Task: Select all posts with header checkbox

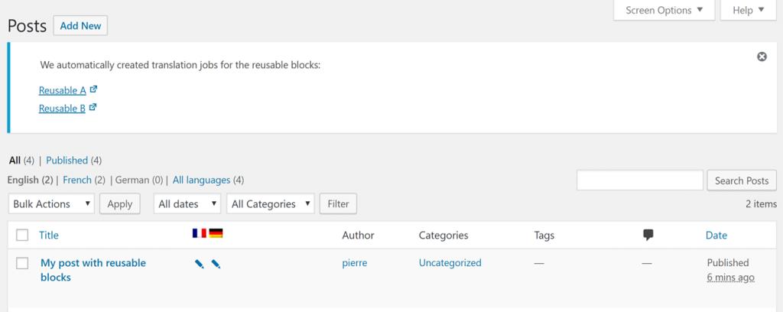Action: [x=22, y=235]
